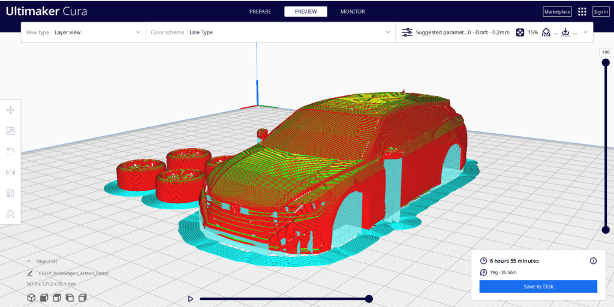Open the Color scheme dropdown

270,32
